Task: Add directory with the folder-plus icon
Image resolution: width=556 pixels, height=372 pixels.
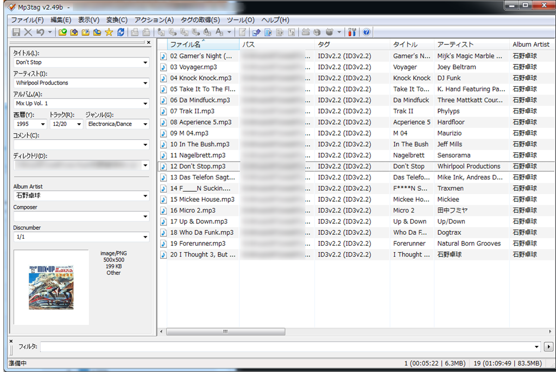Action: point(74,32)
